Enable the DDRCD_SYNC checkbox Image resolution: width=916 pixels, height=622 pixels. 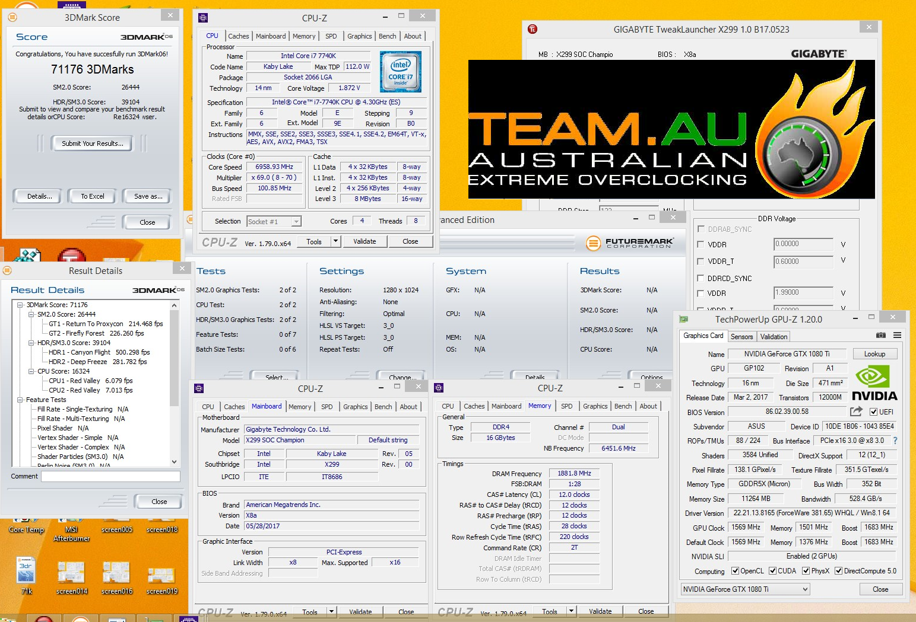[x=701, y=278]
